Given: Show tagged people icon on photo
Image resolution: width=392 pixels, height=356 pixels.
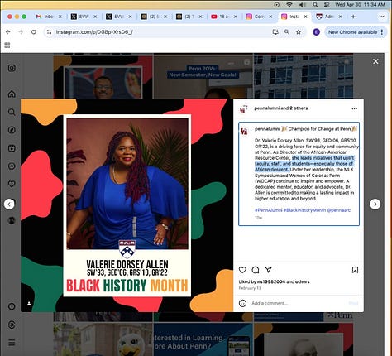Looking at the screenshot, I should point(29,304).
